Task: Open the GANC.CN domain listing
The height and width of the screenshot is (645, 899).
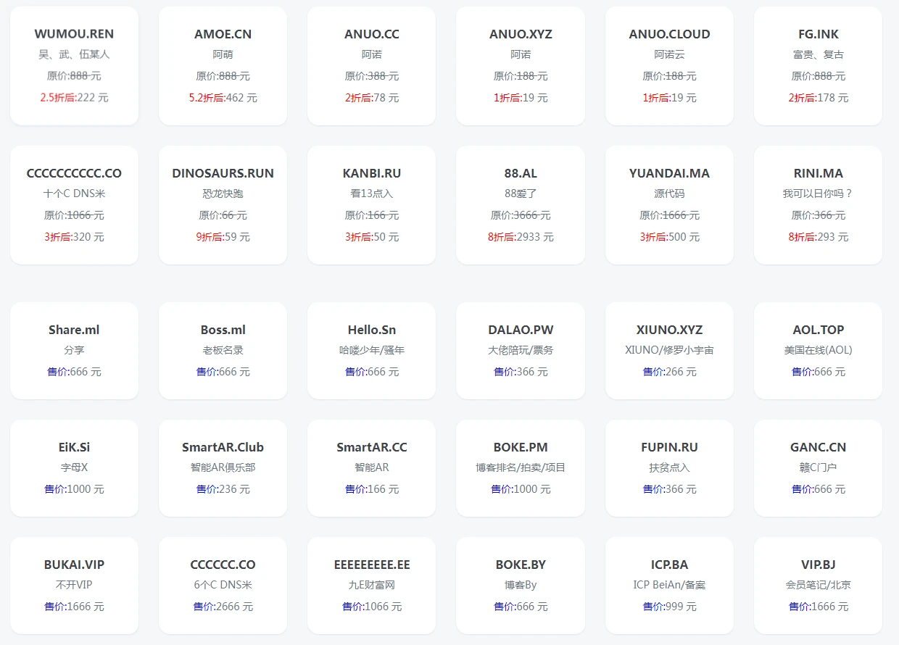Action: click(818, 468)
